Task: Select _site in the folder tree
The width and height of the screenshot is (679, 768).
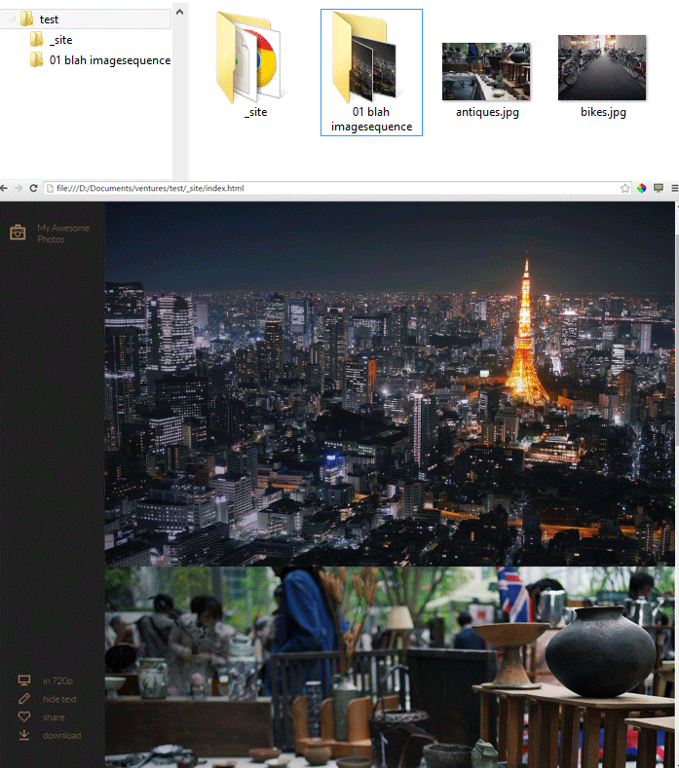Action: coord(60,40)
